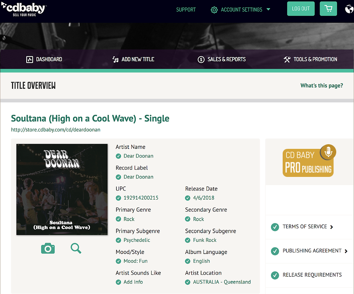This screenshot has height=294, width=354.
Task: Click the Account Settings gear icon
Action: pos(214,10)
